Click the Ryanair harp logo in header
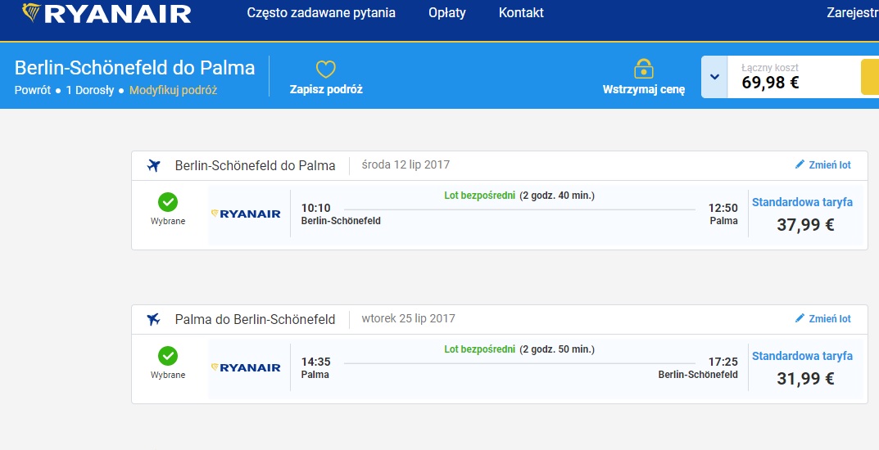Image resolution: width=879 pixels, height=450 pixels. pos(31,12)
